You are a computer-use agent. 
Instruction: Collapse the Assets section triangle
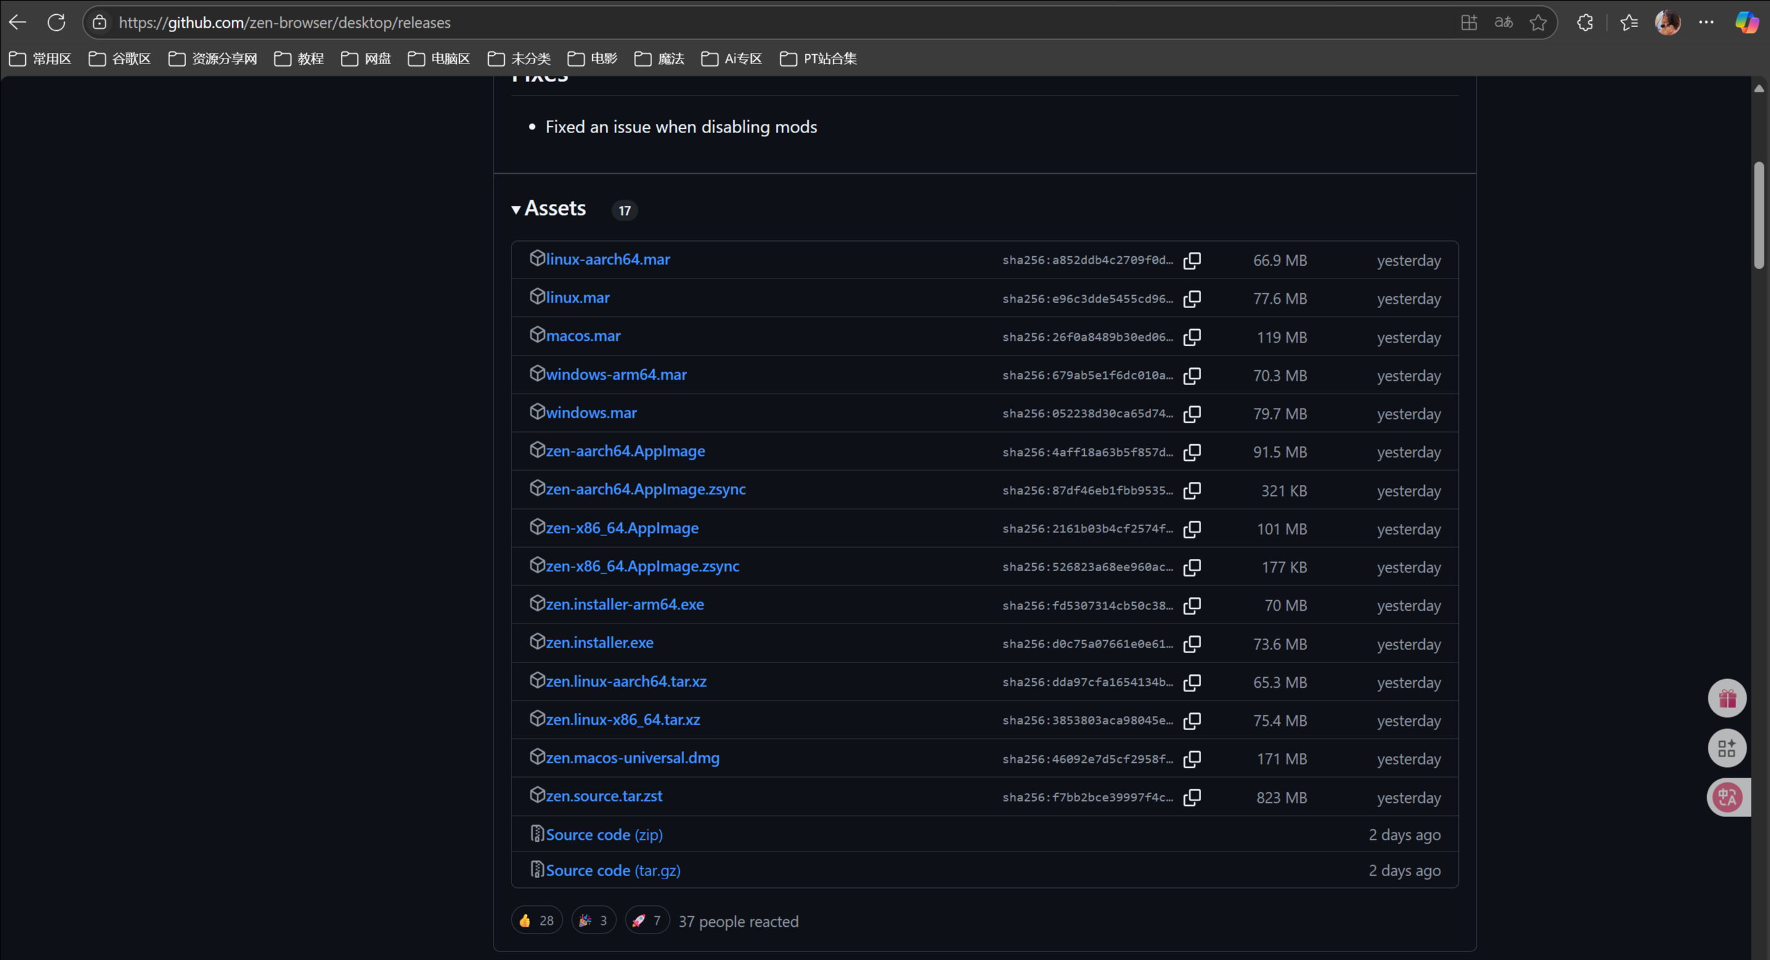click(516, 209)
